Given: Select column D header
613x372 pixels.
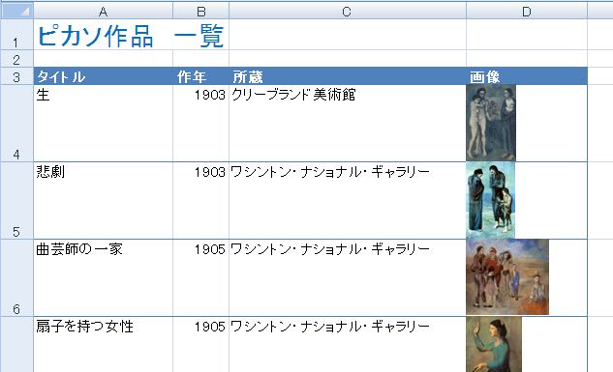Looking at the screenshot, I should (x=527, y=11).
